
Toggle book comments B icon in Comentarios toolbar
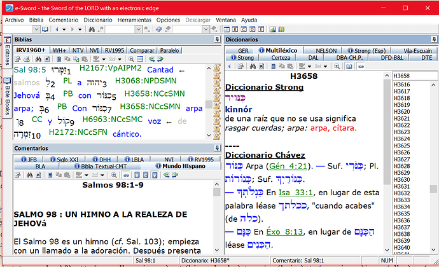[x=137, y=175]
